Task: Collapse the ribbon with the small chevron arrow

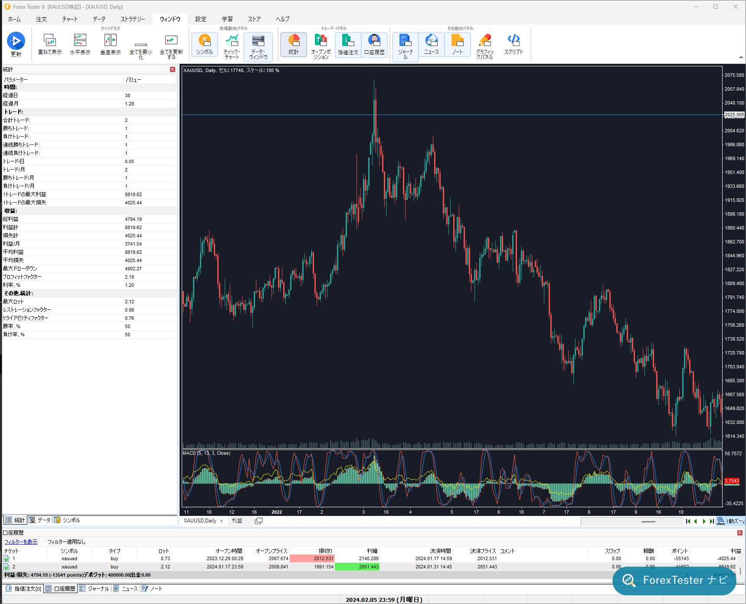Action: click(x=741, y=57)
